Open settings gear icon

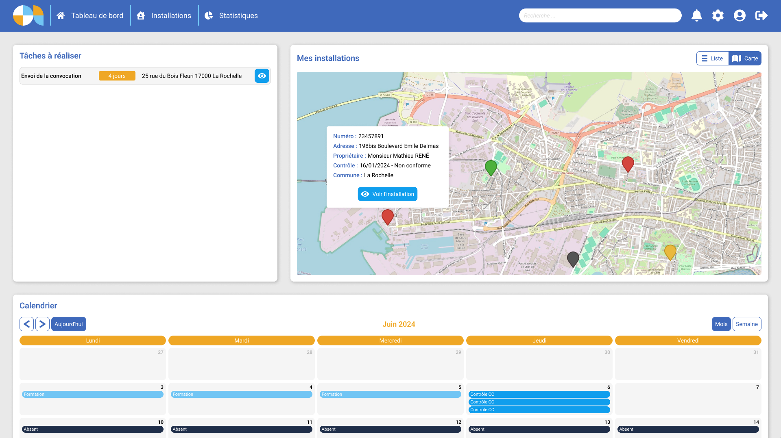click(x=718, y=15)
